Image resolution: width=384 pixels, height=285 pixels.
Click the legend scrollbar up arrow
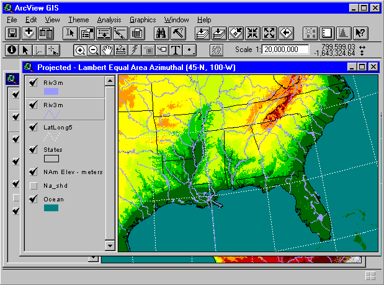click(110, 81)
